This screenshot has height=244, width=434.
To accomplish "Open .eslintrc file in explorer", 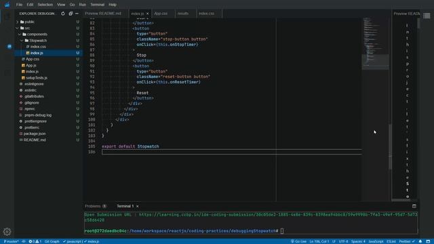I will 31,90.
